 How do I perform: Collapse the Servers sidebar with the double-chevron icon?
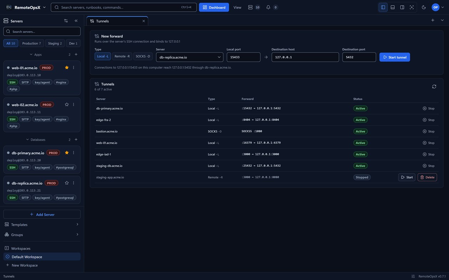point(76,21)
